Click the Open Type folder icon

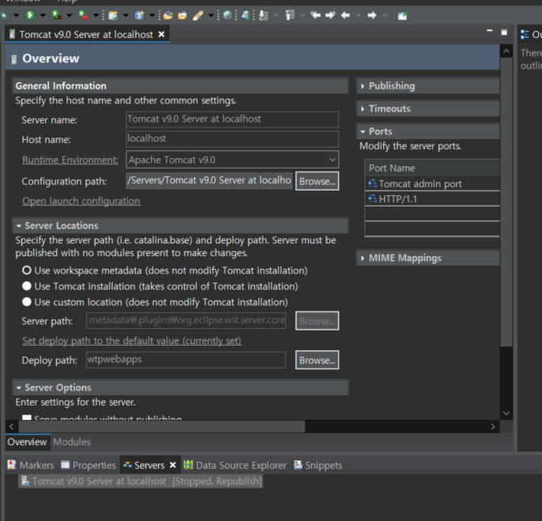tap(168, 15)
